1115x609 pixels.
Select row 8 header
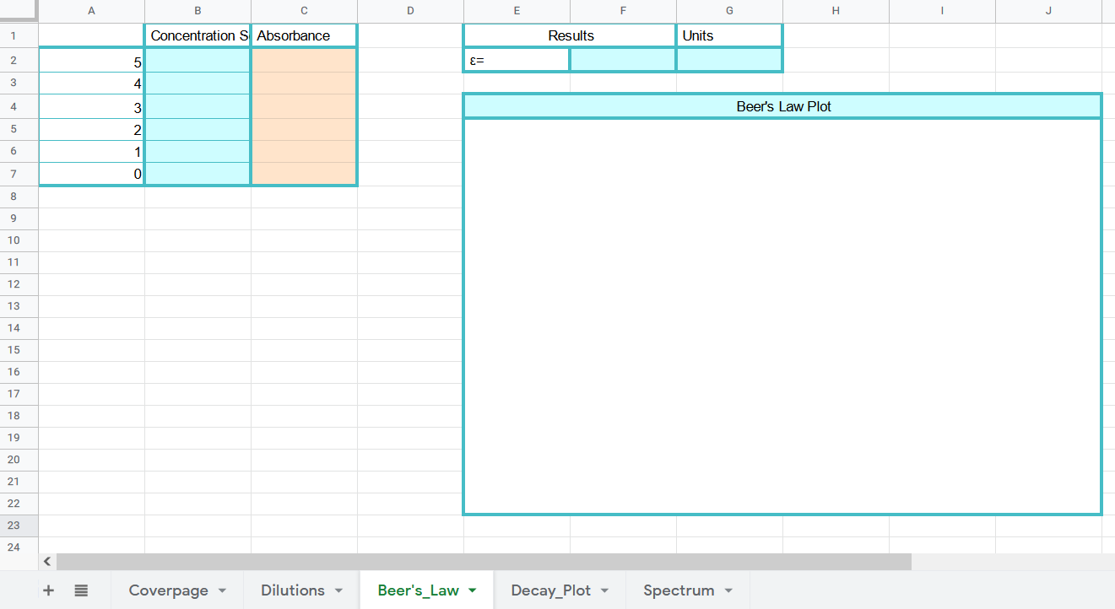(19, 196)
